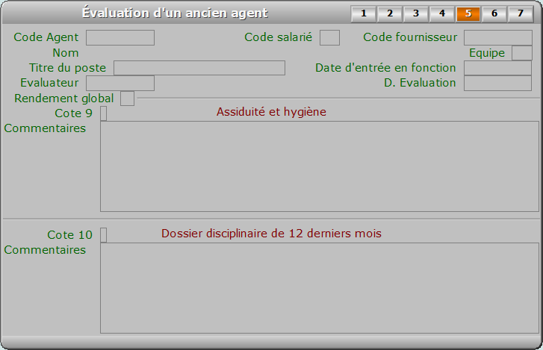Click the 'Titre du poste' label
543x350 pixels.
(x=67, y=68)
